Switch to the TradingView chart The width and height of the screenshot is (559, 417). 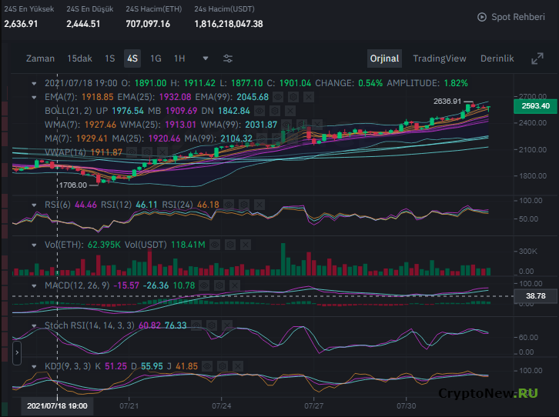click(439, 58)
